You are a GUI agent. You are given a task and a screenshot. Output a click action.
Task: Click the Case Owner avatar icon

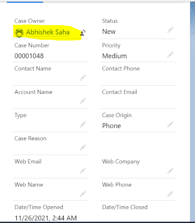tap(19, 33)
